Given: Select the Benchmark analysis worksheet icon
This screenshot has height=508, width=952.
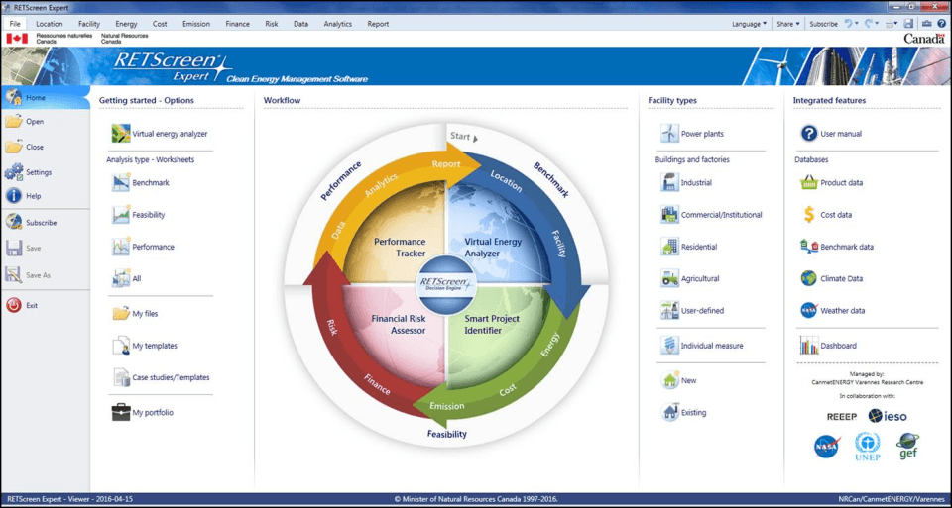Looking at the screenshot, I should [x=121, y=182].
